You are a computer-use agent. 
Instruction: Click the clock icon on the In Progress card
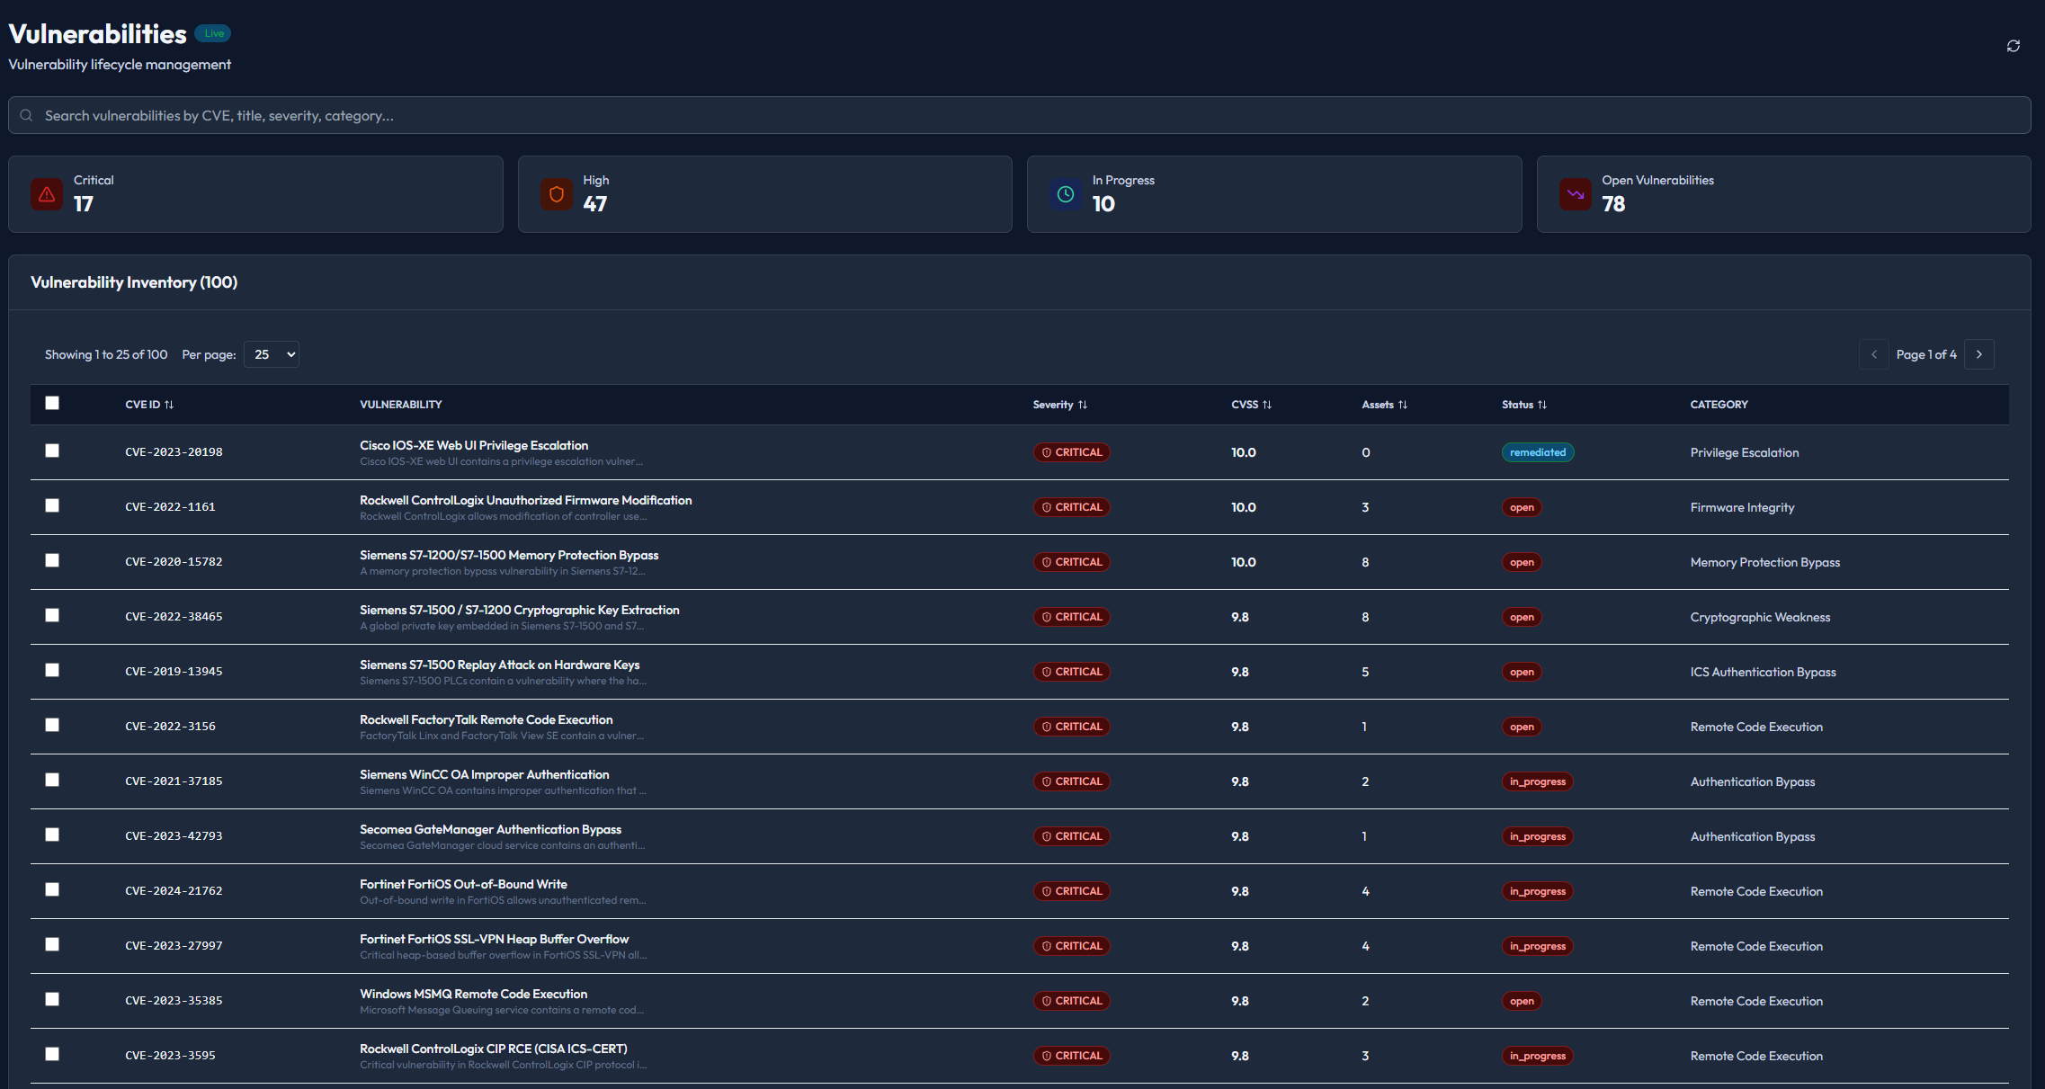1065,193
